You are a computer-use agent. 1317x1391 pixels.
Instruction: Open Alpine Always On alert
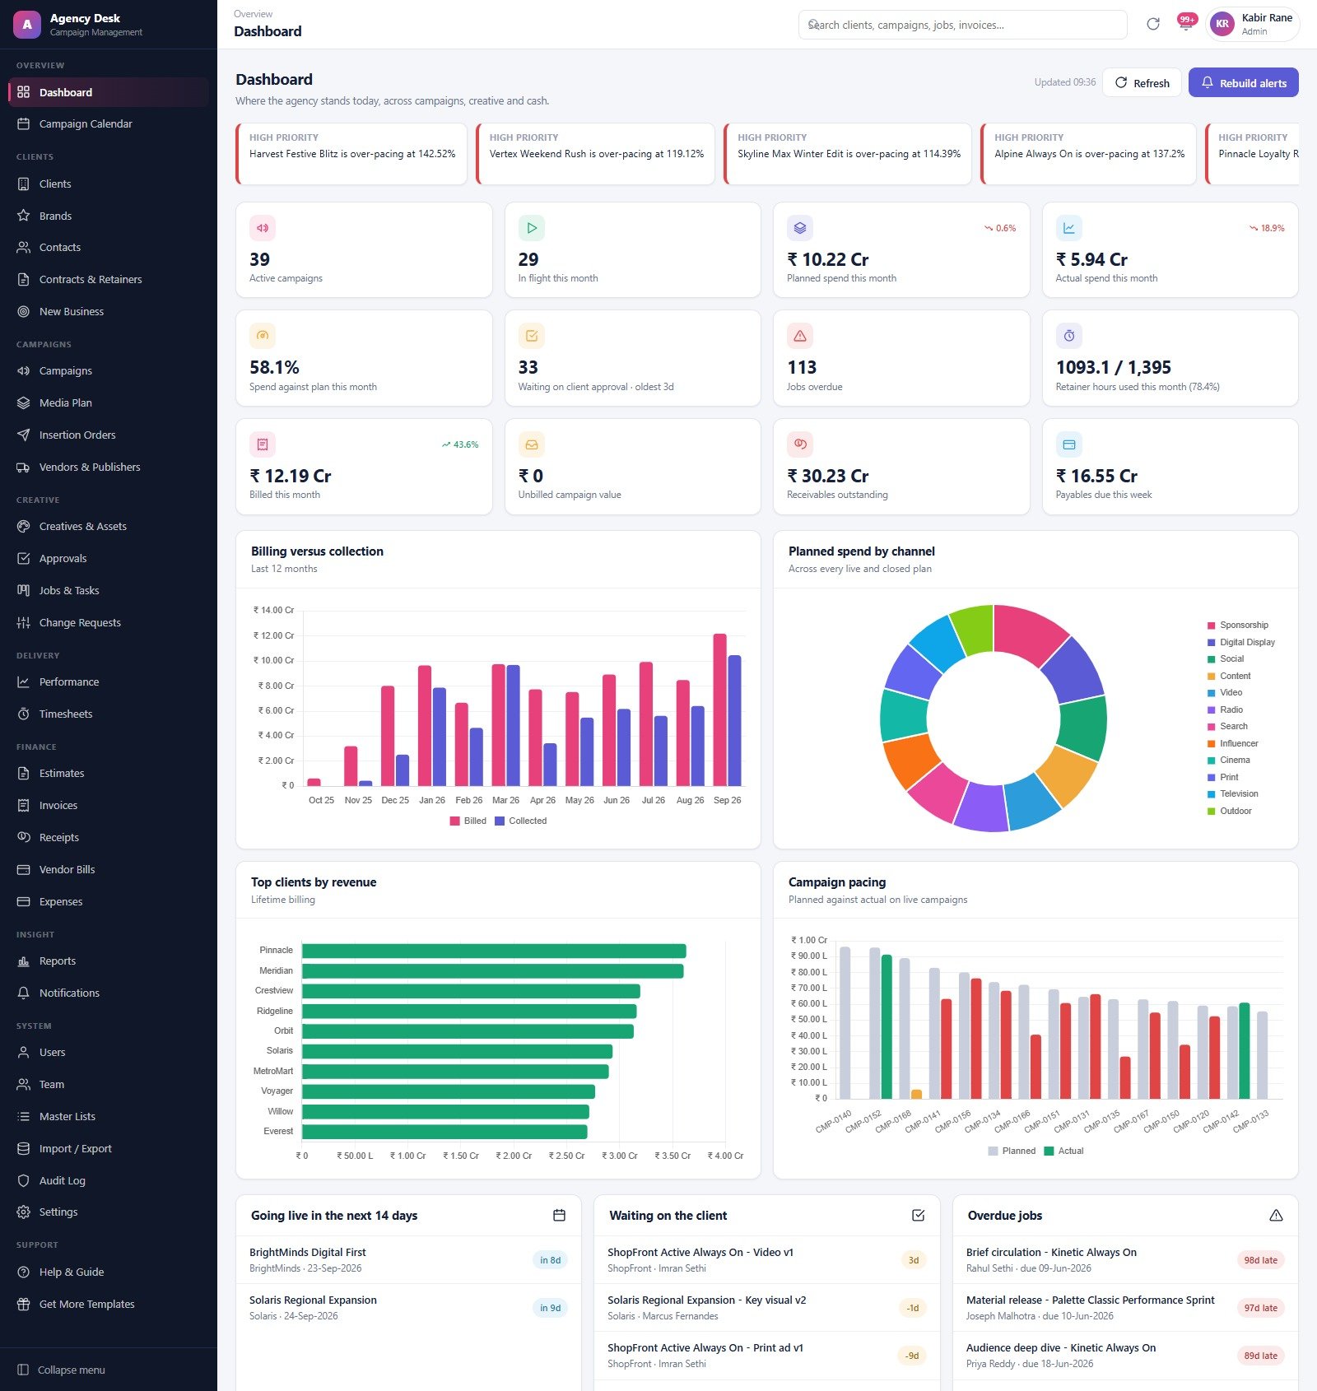coord(1088,154)
